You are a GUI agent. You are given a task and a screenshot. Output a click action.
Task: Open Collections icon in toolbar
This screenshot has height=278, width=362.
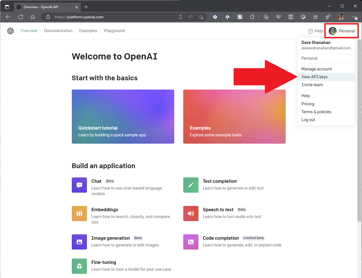coord(266,17)
